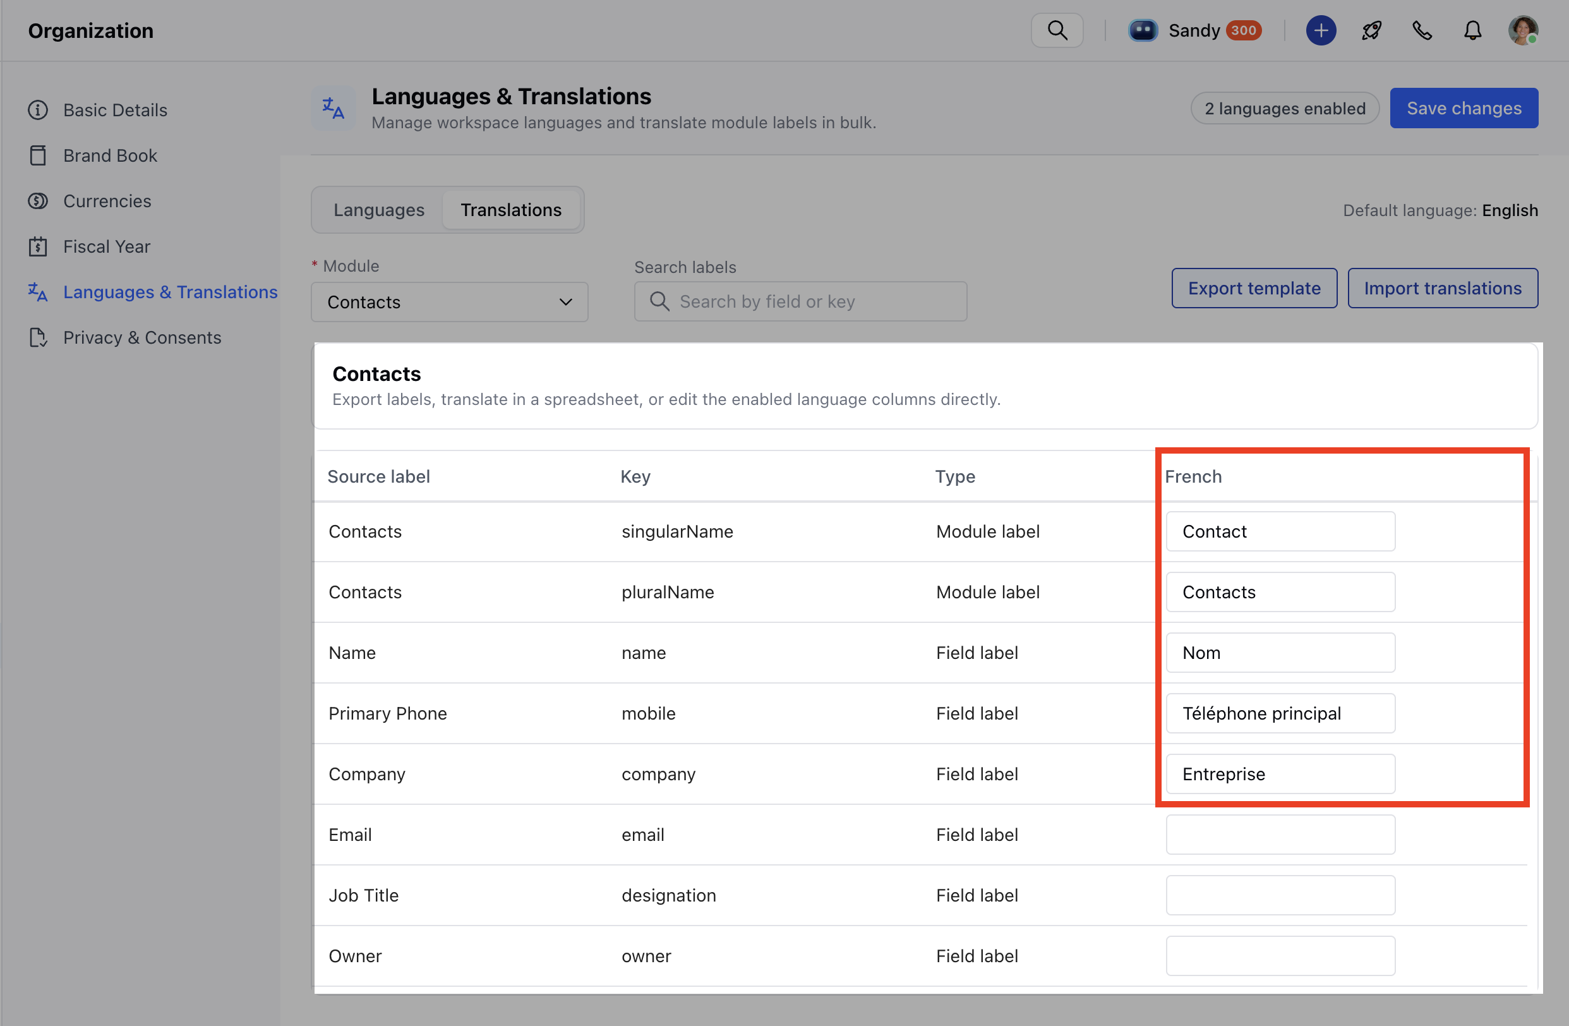Click the 'singularName' key cell
This screenshot has height=1026, width=1569.
(x=677, y=531)
